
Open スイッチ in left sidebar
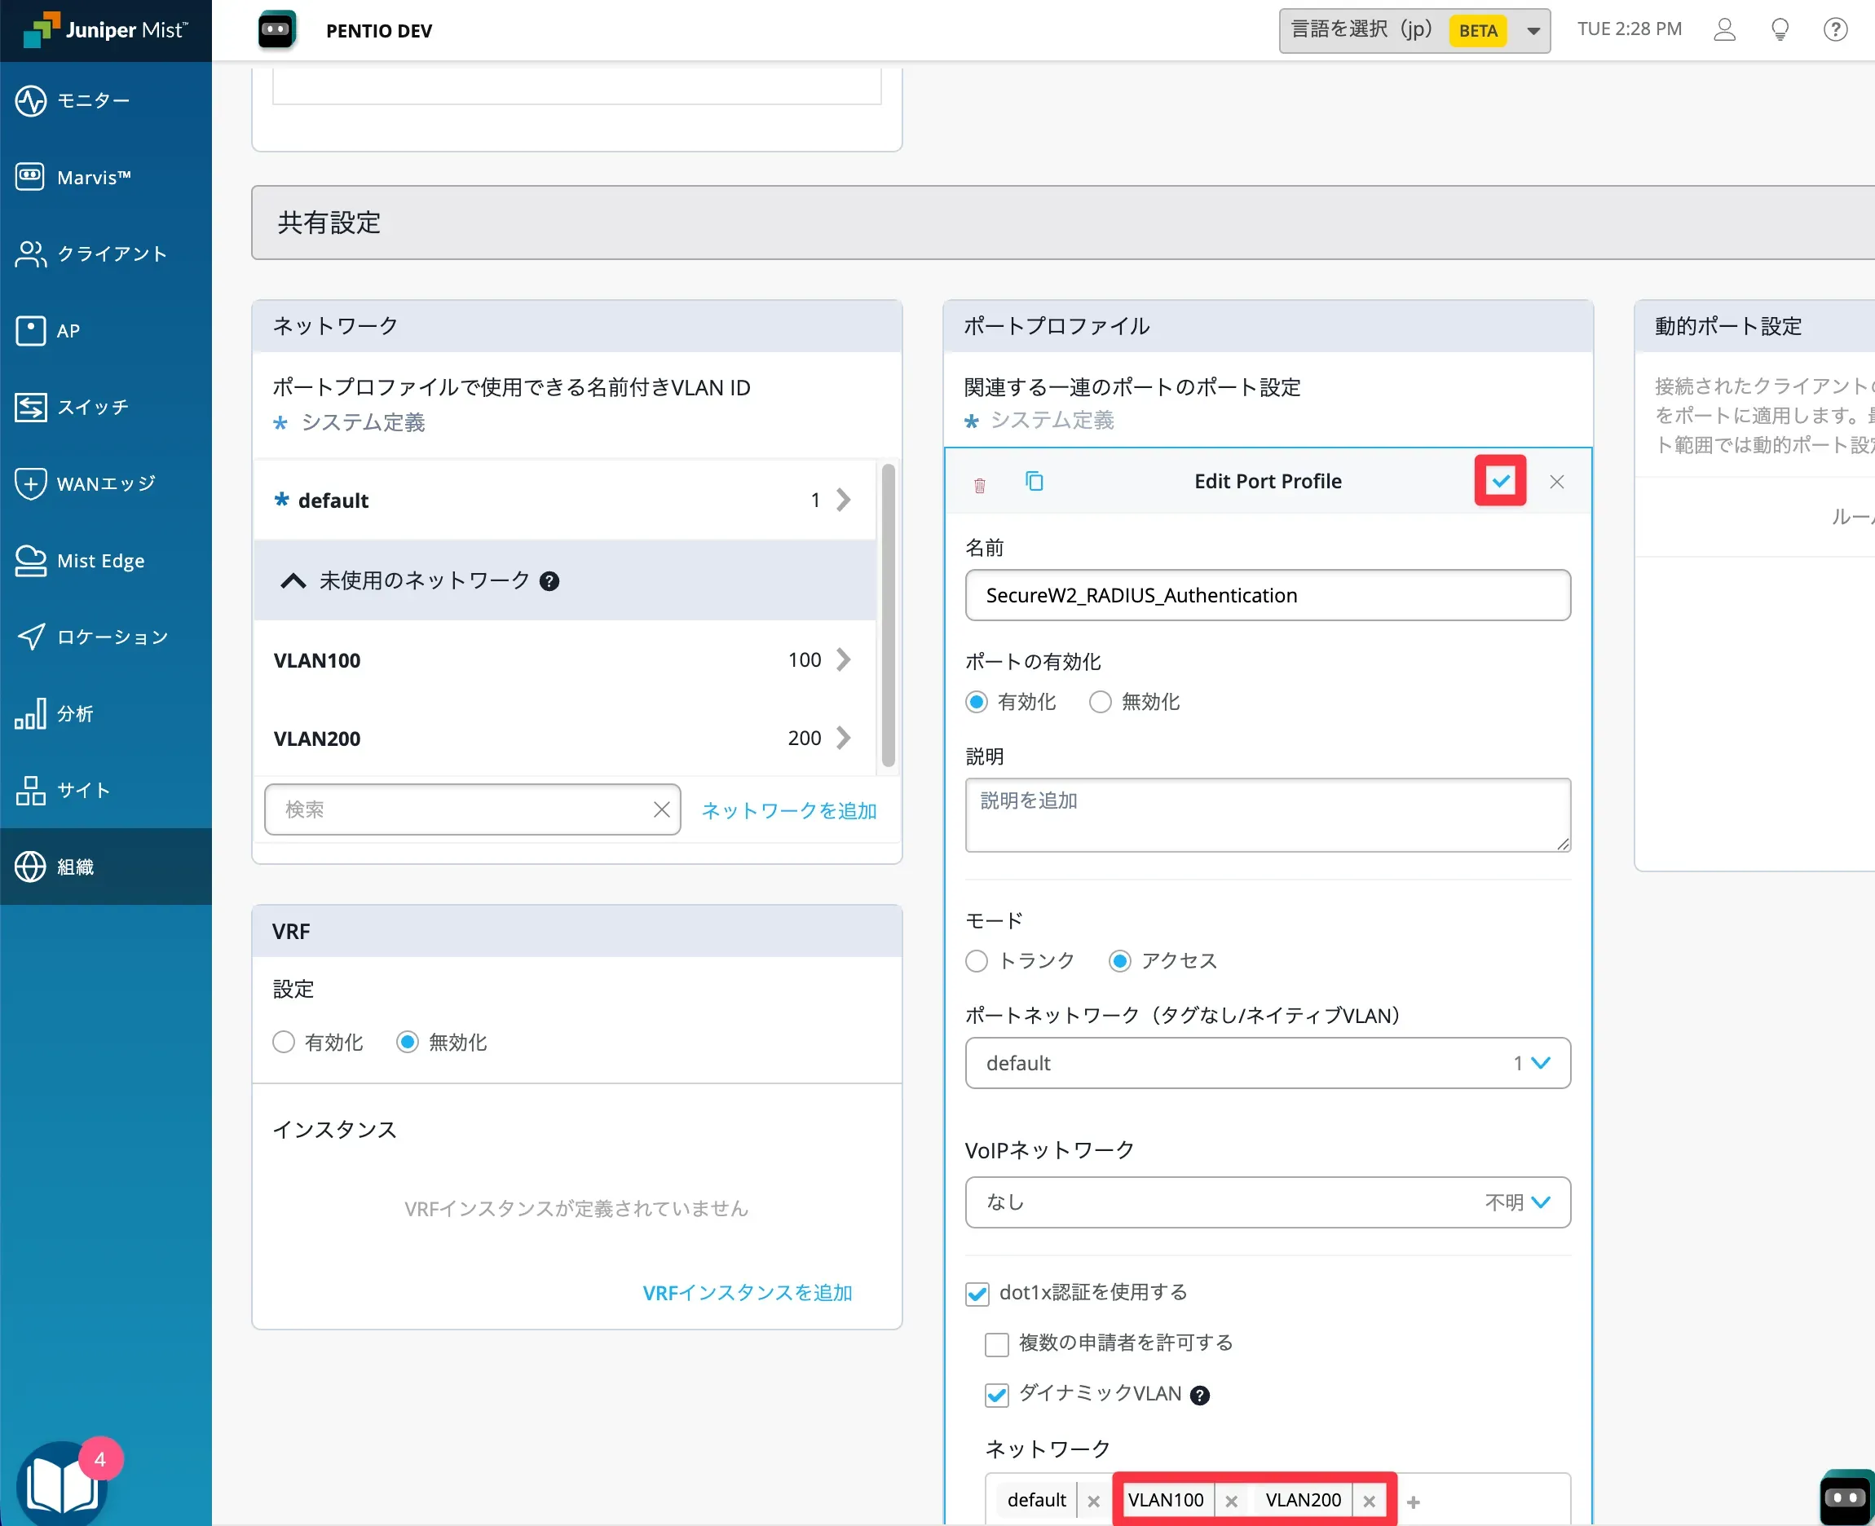point(92,407)
